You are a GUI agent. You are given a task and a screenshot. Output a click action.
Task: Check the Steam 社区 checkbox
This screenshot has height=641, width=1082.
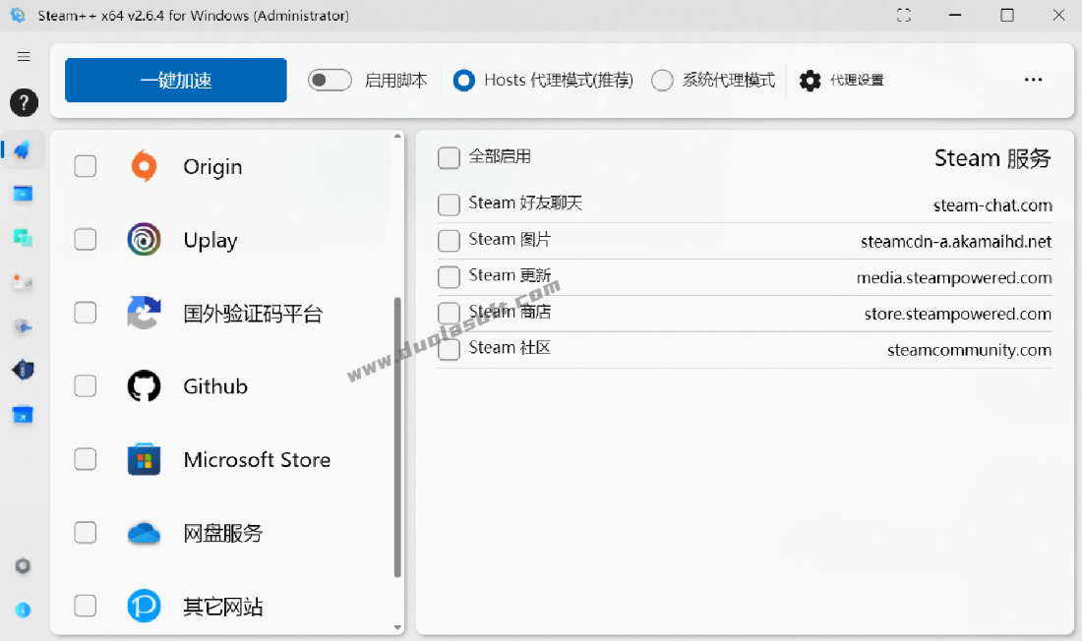[449, 349]
